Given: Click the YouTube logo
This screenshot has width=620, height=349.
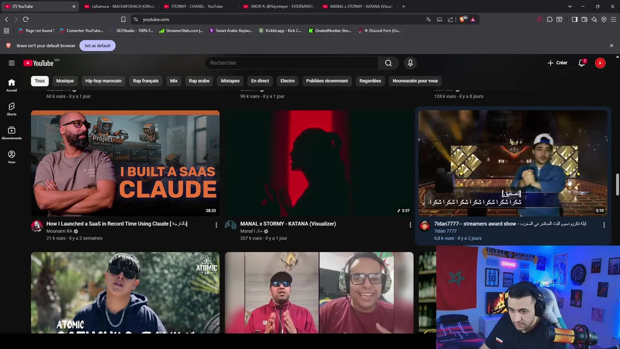Looking at the screenshot, I should [38, 63].
